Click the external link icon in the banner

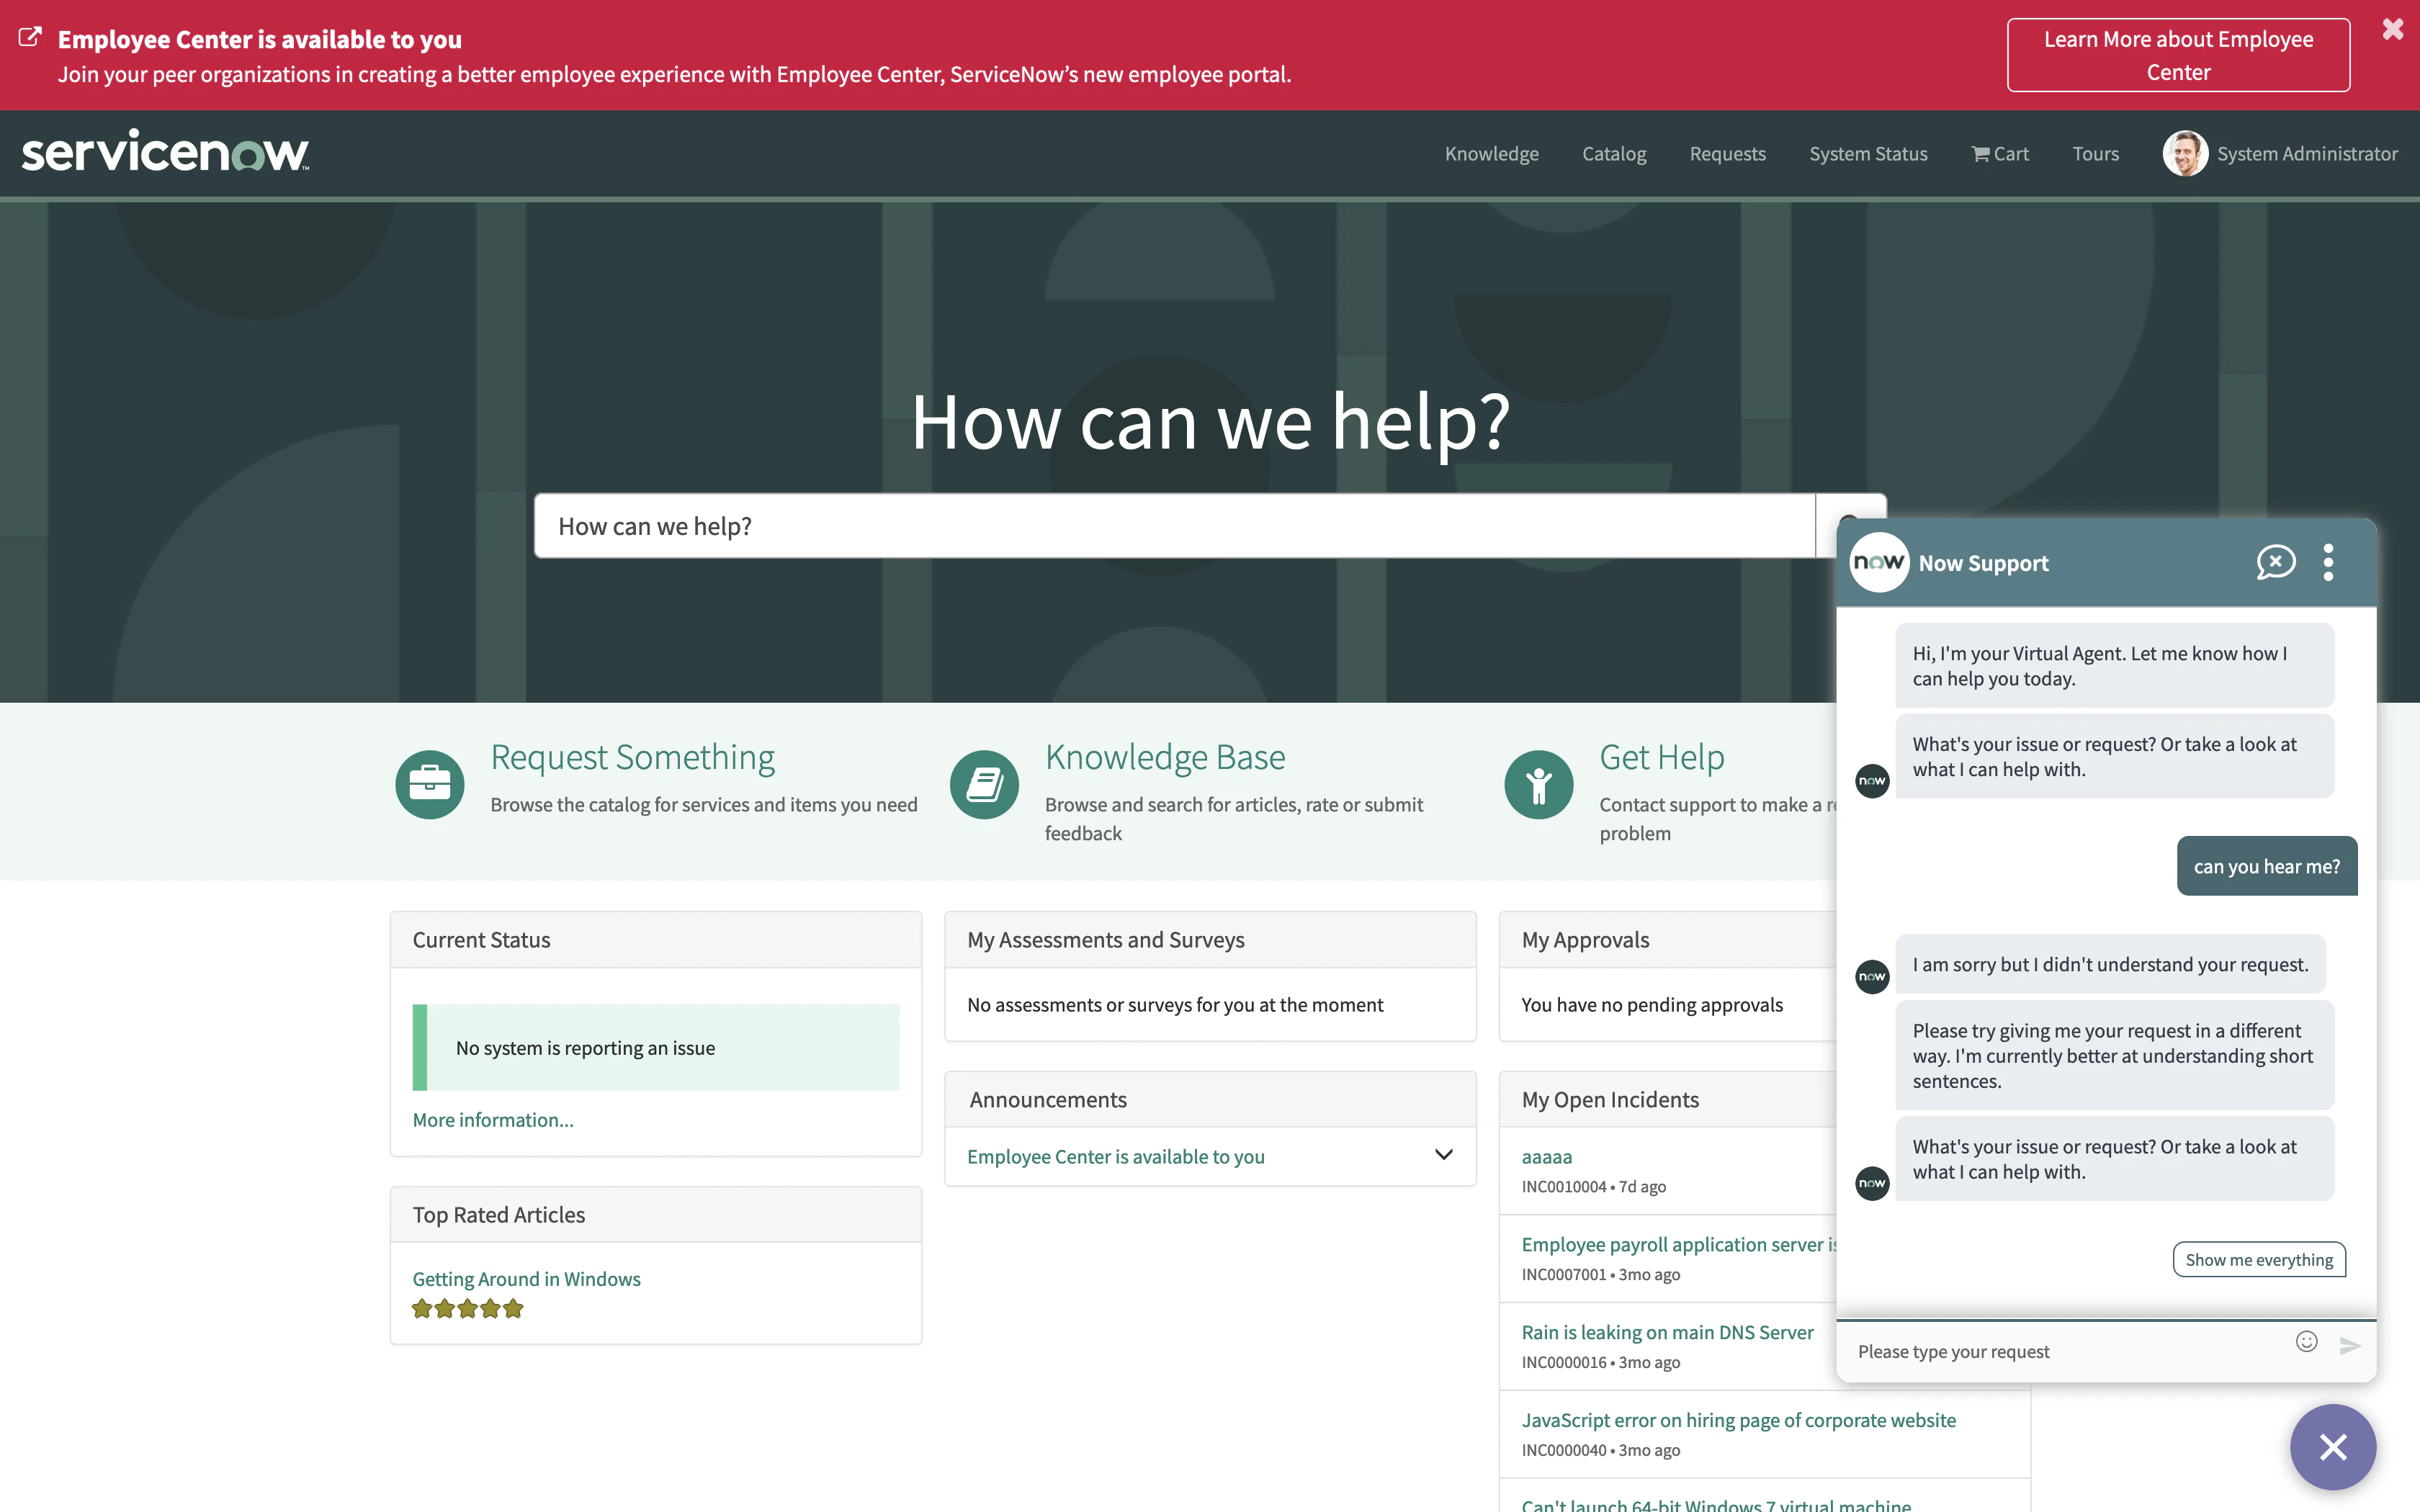click(x=30, y=37)
